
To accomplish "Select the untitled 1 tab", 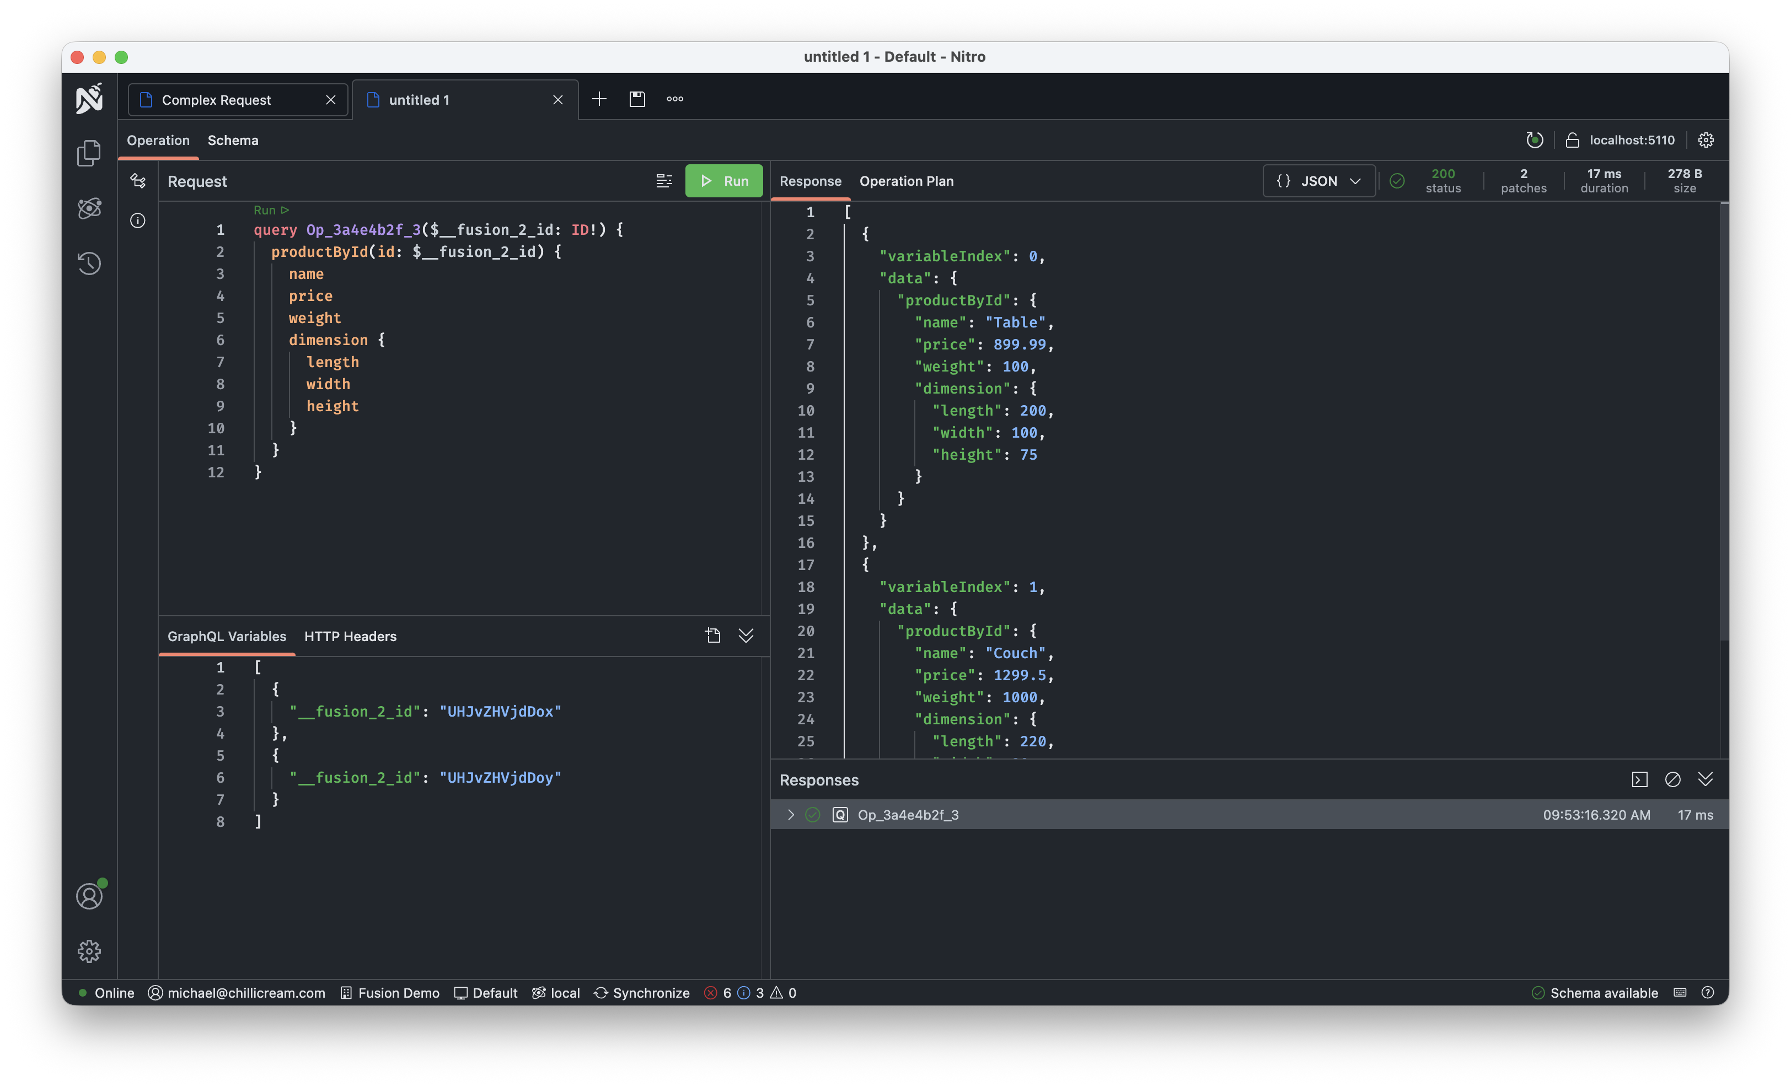I will click(465, 100).
